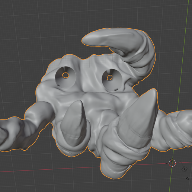
Task: Select the point light object
Action: [x=185, y=169]
